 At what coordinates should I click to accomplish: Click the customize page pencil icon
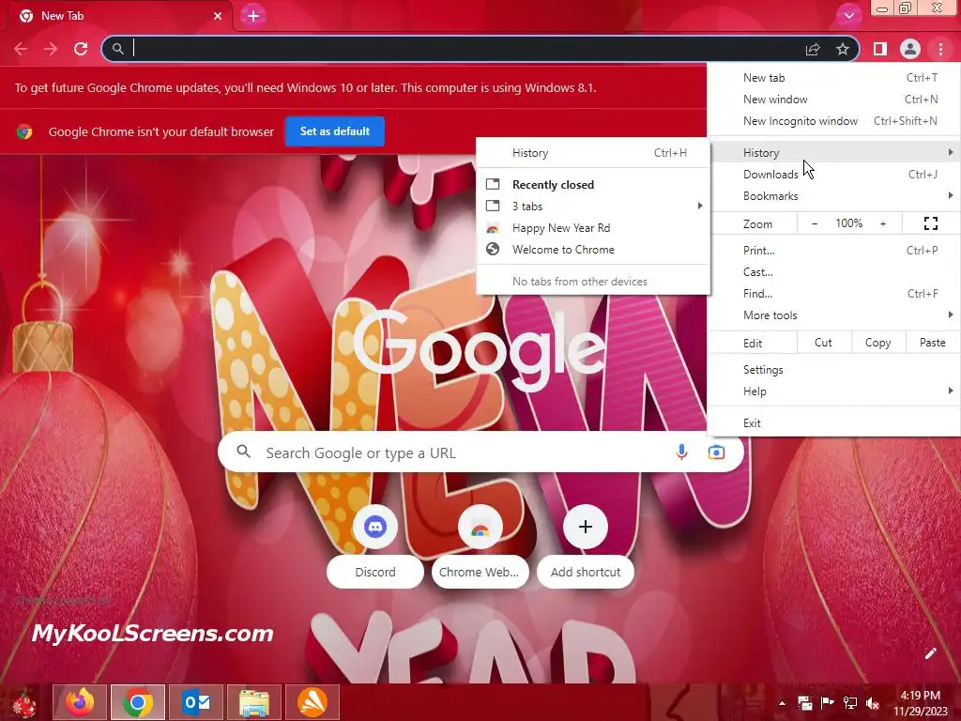[930, 653]
